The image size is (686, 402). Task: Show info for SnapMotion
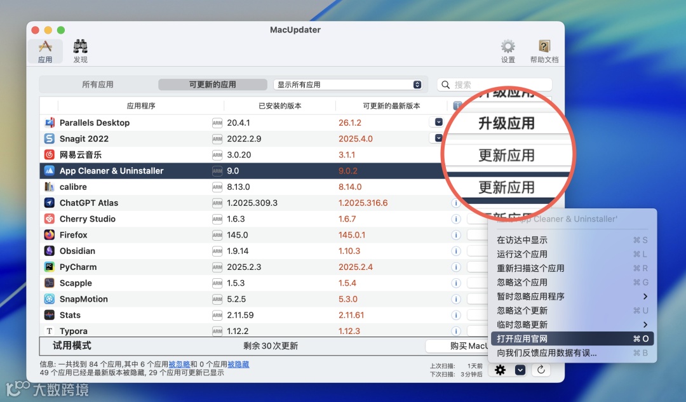(456, 299)
